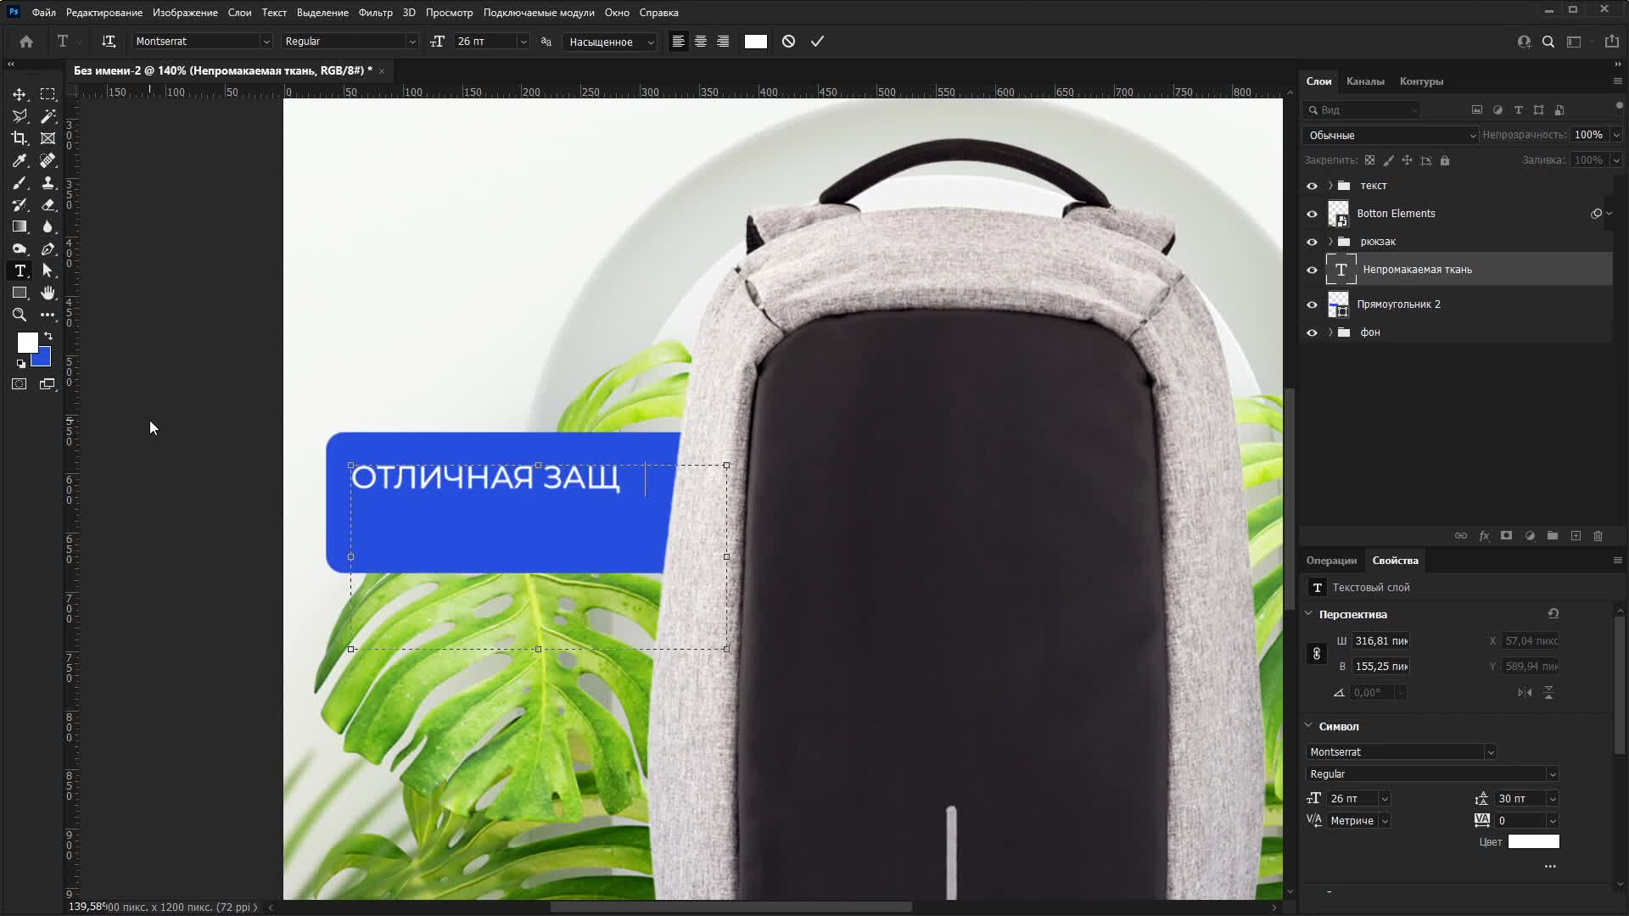Screen dimensions: 1629x916
Task: Select the Hand tool
Action: [48, 293]
